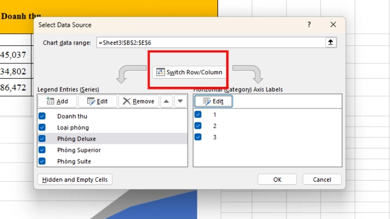Select the Phòng Superior series entry

[79, 150]
